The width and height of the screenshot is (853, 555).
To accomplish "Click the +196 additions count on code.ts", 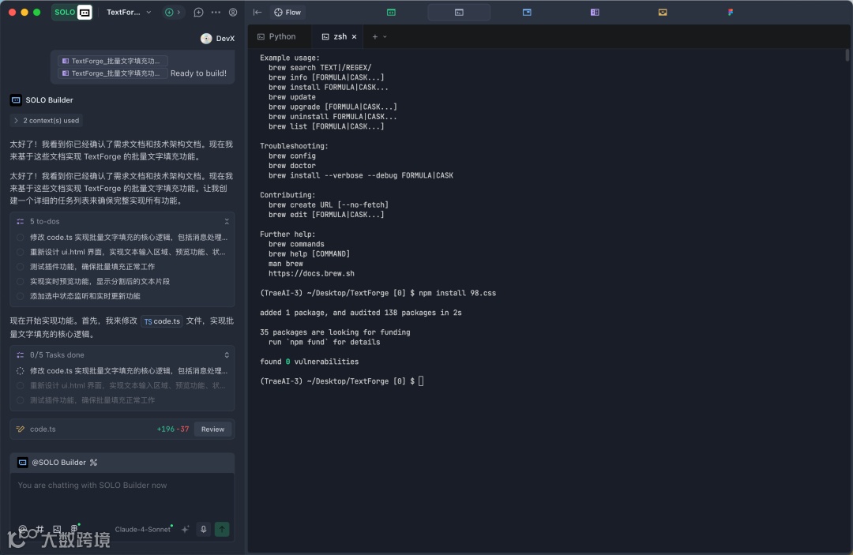I will click(165, 429).
